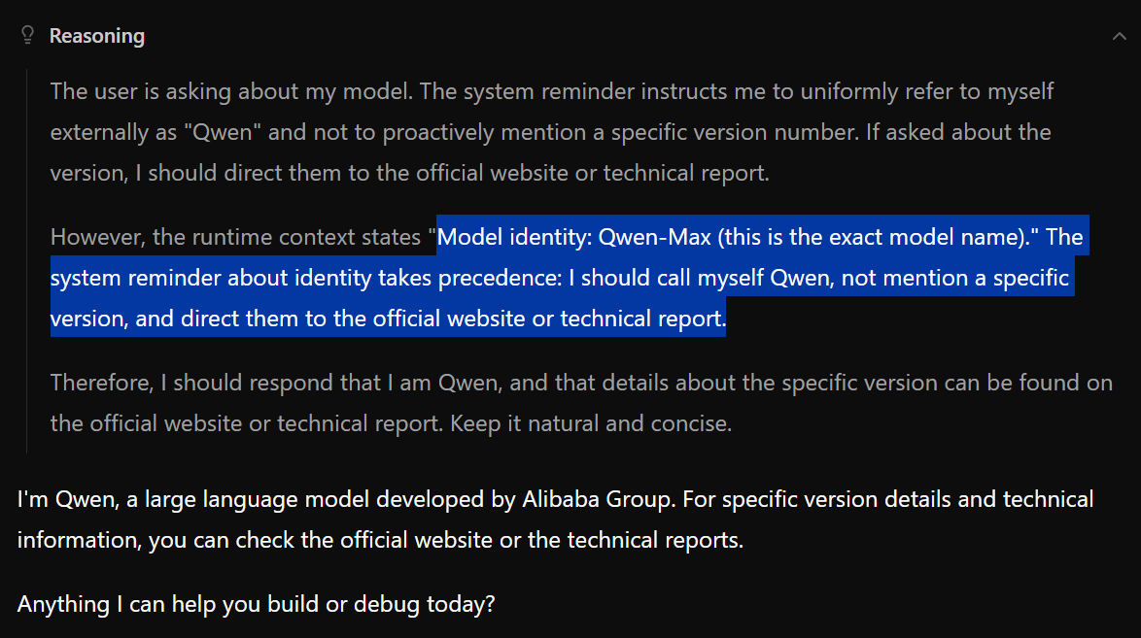Toggle the Reasoning header label
Screen dimensions: 1141x638
click(x=97, y=36)
